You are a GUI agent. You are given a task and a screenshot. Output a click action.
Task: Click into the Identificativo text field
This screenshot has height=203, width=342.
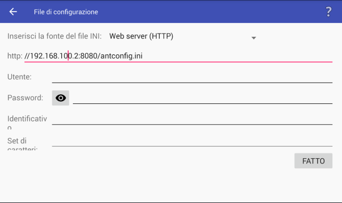(192, 119)
